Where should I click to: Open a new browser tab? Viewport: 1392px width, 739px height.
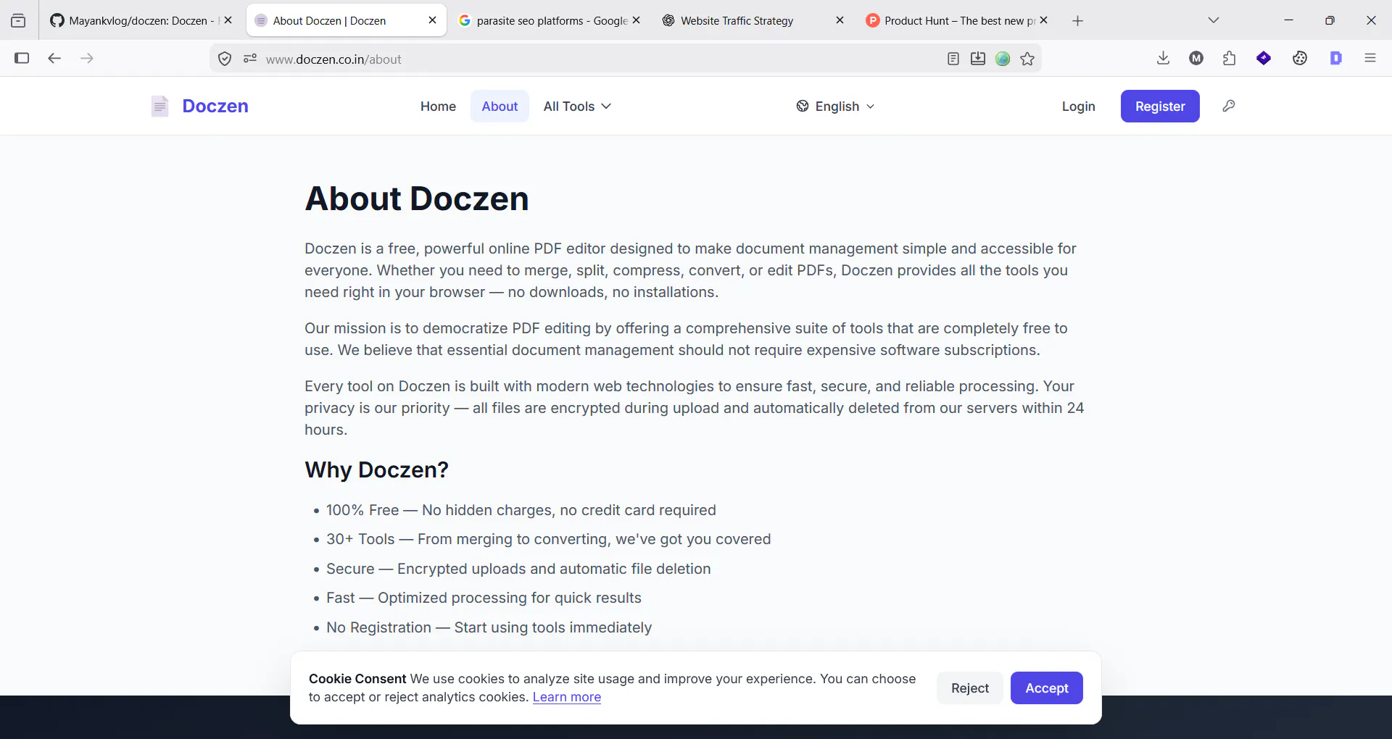(x=1078, y=21)
